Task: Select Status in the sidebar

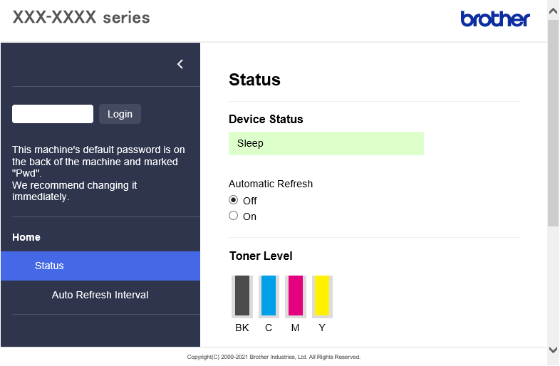Action: [49, 266]
